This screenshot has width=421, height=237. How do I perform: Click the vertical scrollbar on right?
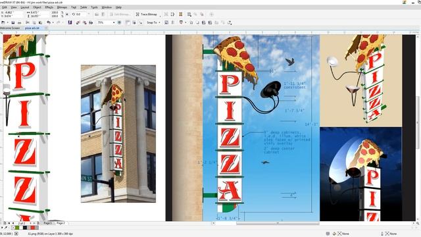(x=418, y=122)
